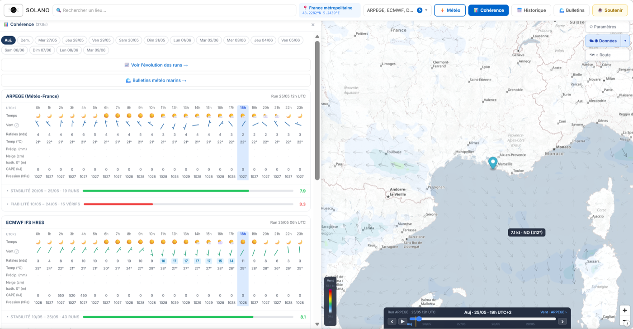The image size is (633, 329).
Task: Zoom in on the map
Action: point(624,310)
